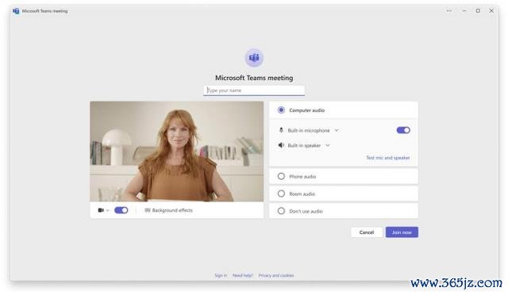Maximize the Teams meeting window

click(478, 10)
